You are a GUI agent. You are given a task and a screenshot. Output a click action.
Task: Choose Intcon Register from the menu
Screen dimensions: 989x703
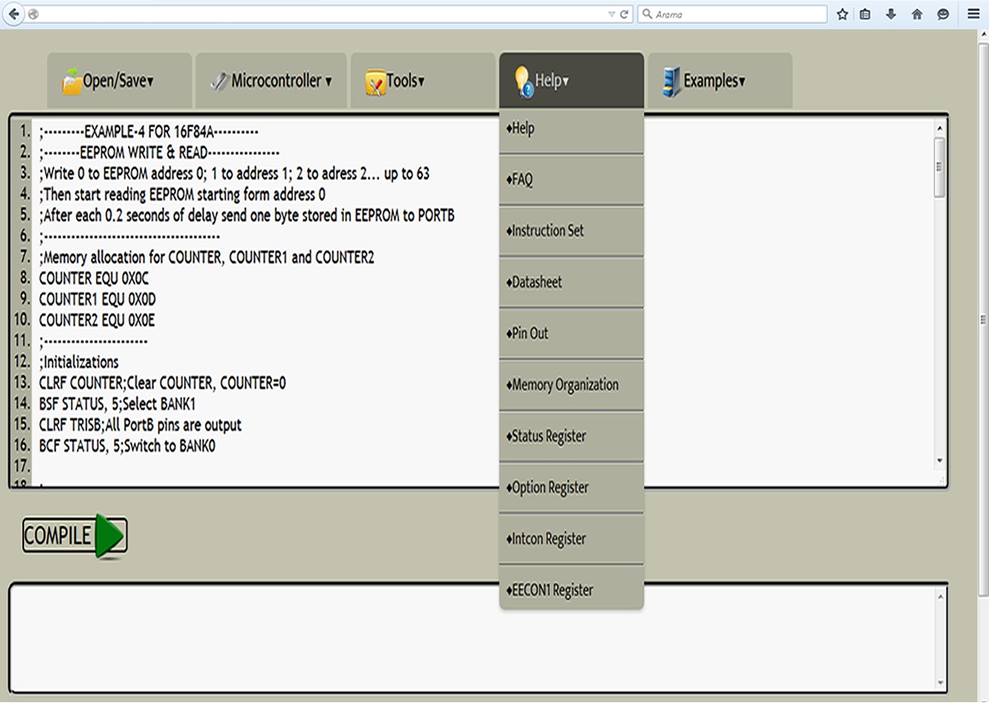pos(571,539)
